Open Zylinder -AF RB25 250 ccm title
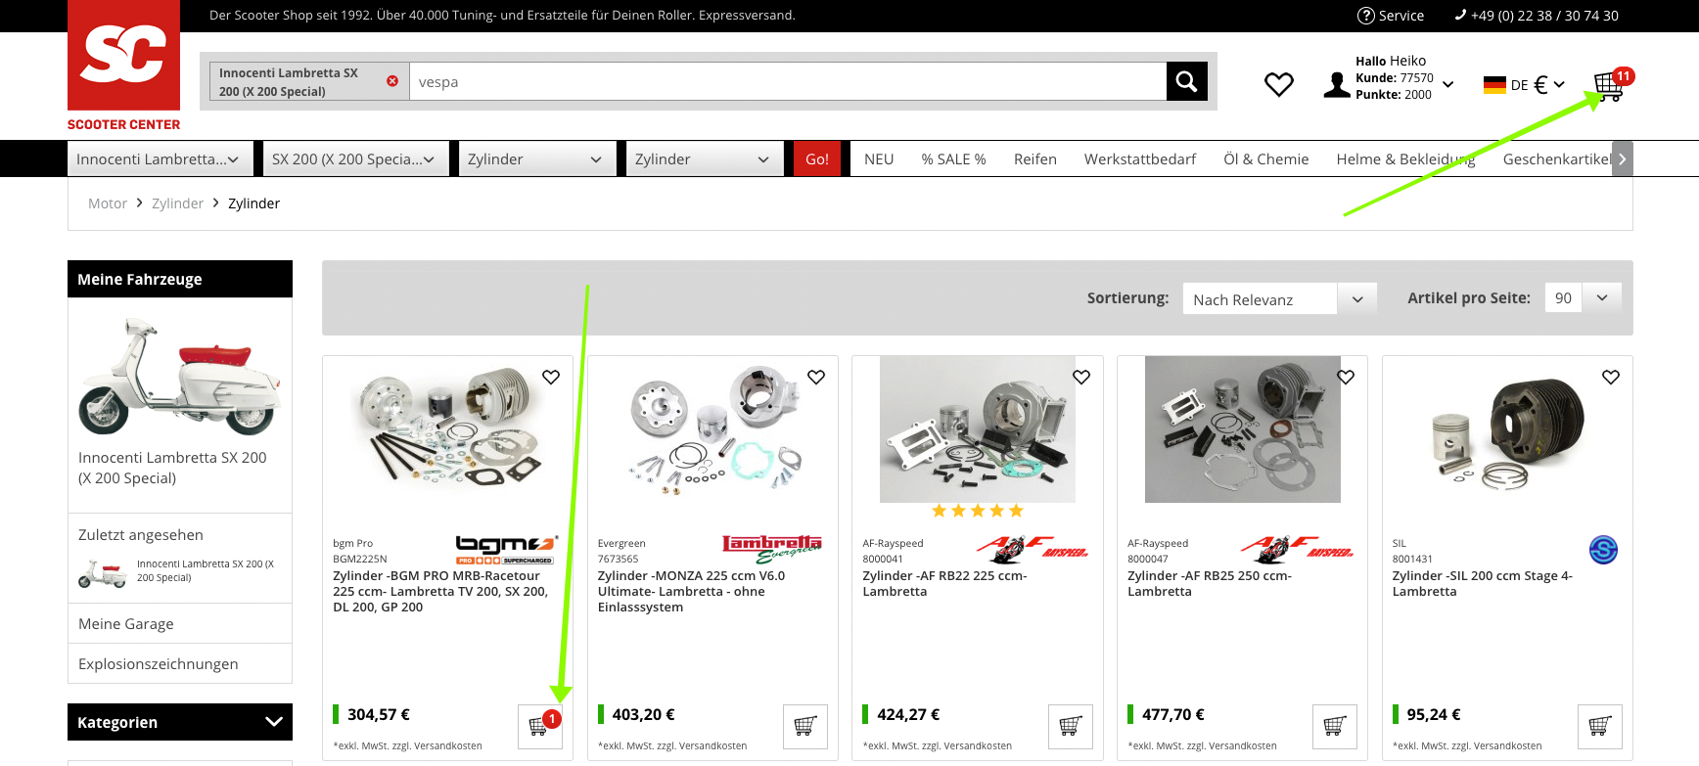 click(x=1210, y=583)
